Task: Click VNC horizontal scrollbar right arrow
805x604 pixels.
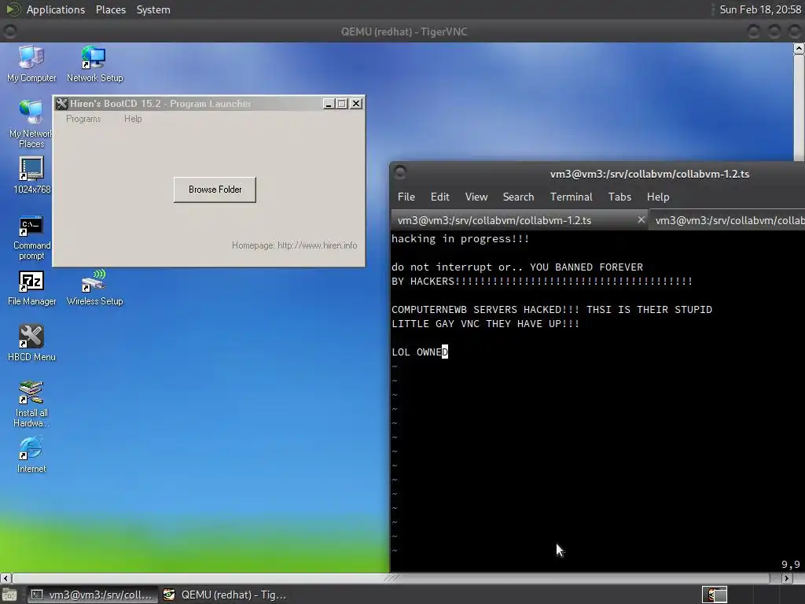Action: click(x=786, y=578)
